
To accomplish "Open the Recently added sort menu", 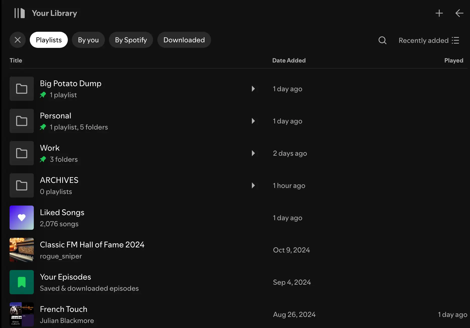I will [424, 40].
